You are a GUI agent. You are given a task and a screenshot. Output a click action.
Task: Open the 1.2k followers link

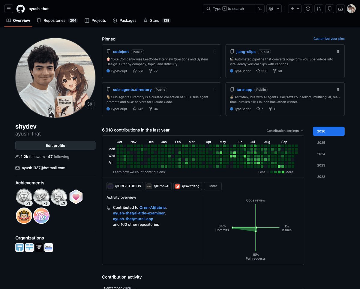tap(30, 157)
